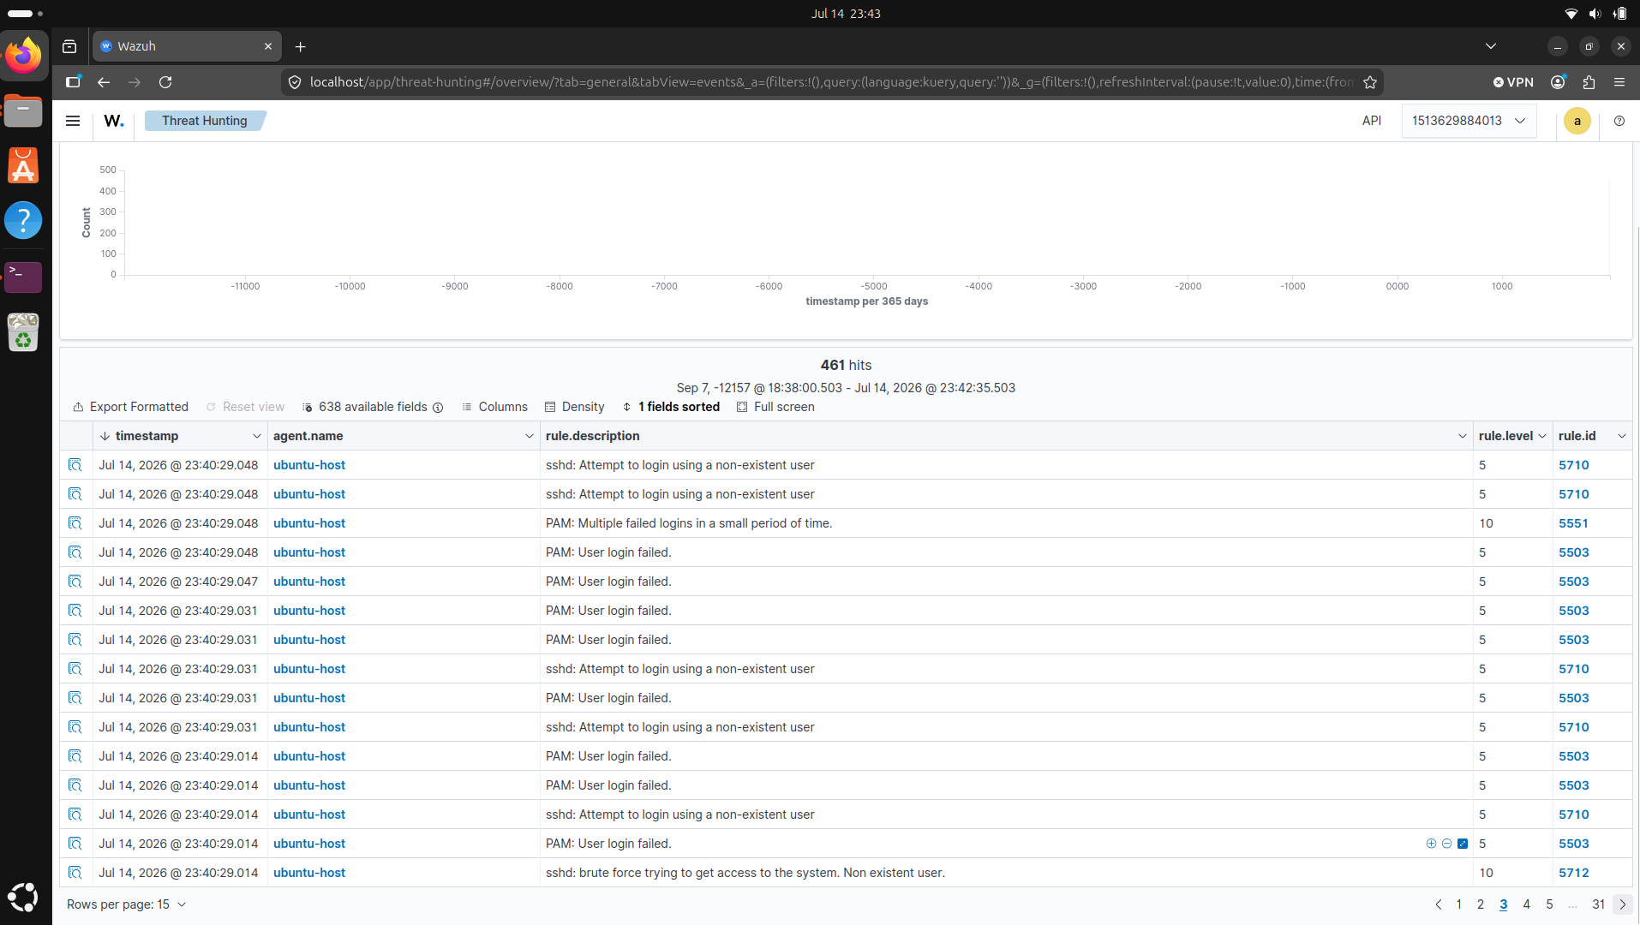Open Terminal from the dock
This screenshot has width=1640, height=925.
tap(23, 276)
